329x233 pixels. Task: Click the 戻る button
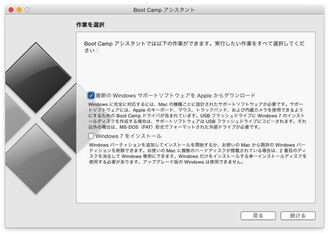[258, 216]
